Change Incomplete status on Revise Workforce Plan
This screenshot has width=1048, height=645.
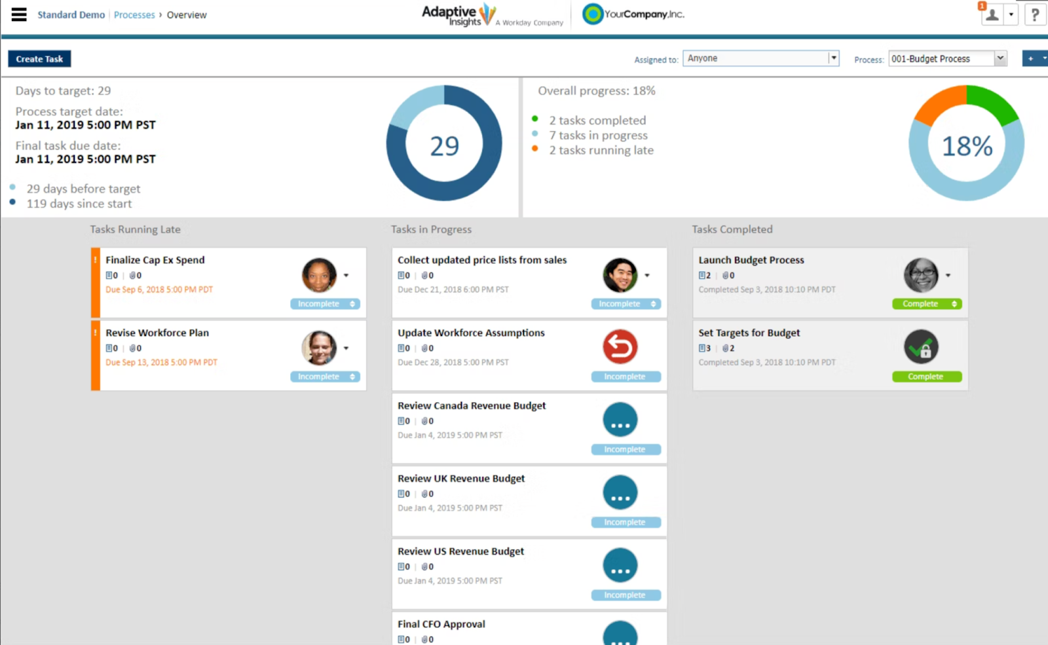tap(325, 377)
